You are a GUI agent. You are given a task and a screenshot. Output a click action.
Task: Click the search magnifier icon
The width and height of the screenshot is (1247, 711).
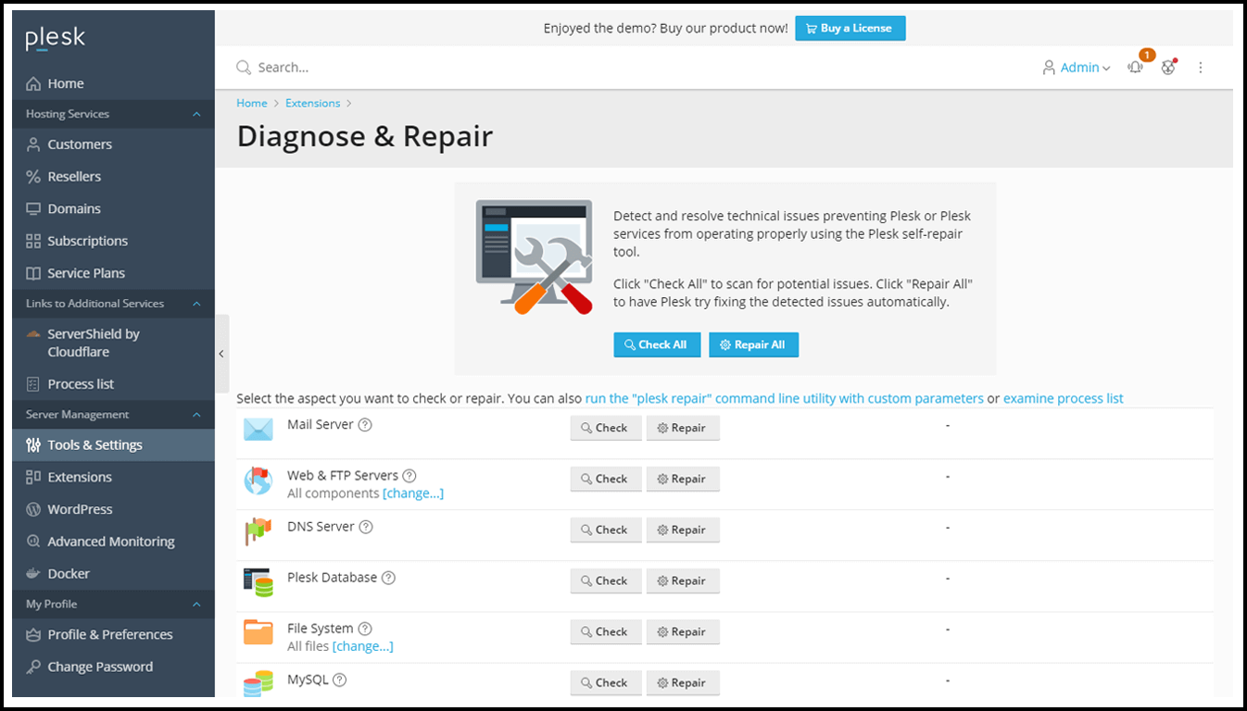244,68
